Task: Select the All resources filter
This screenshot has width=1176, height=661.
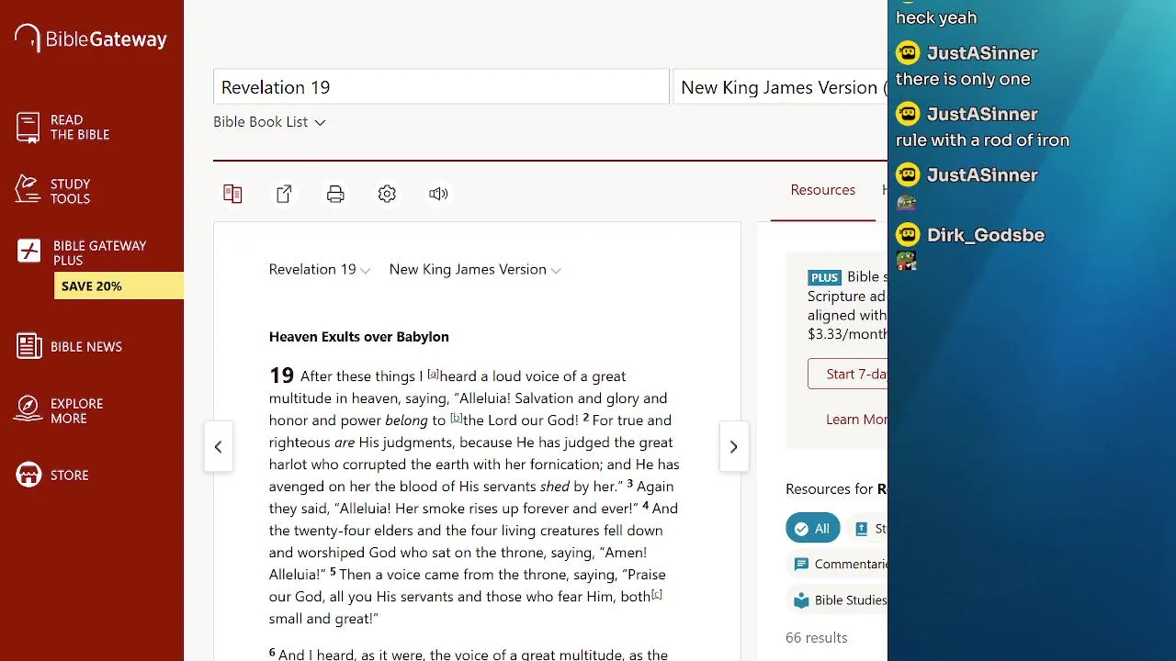Action: pyautogui.click(x=813, y=528)
